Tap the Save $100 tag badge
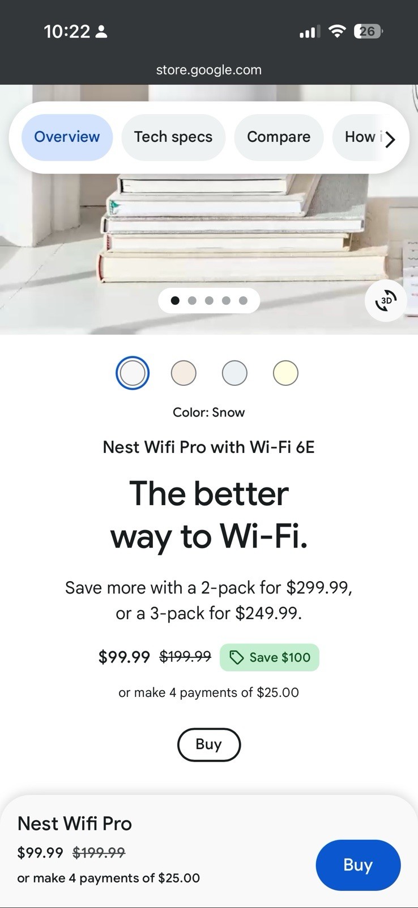The image size is (418, 908). pos(270,657)
